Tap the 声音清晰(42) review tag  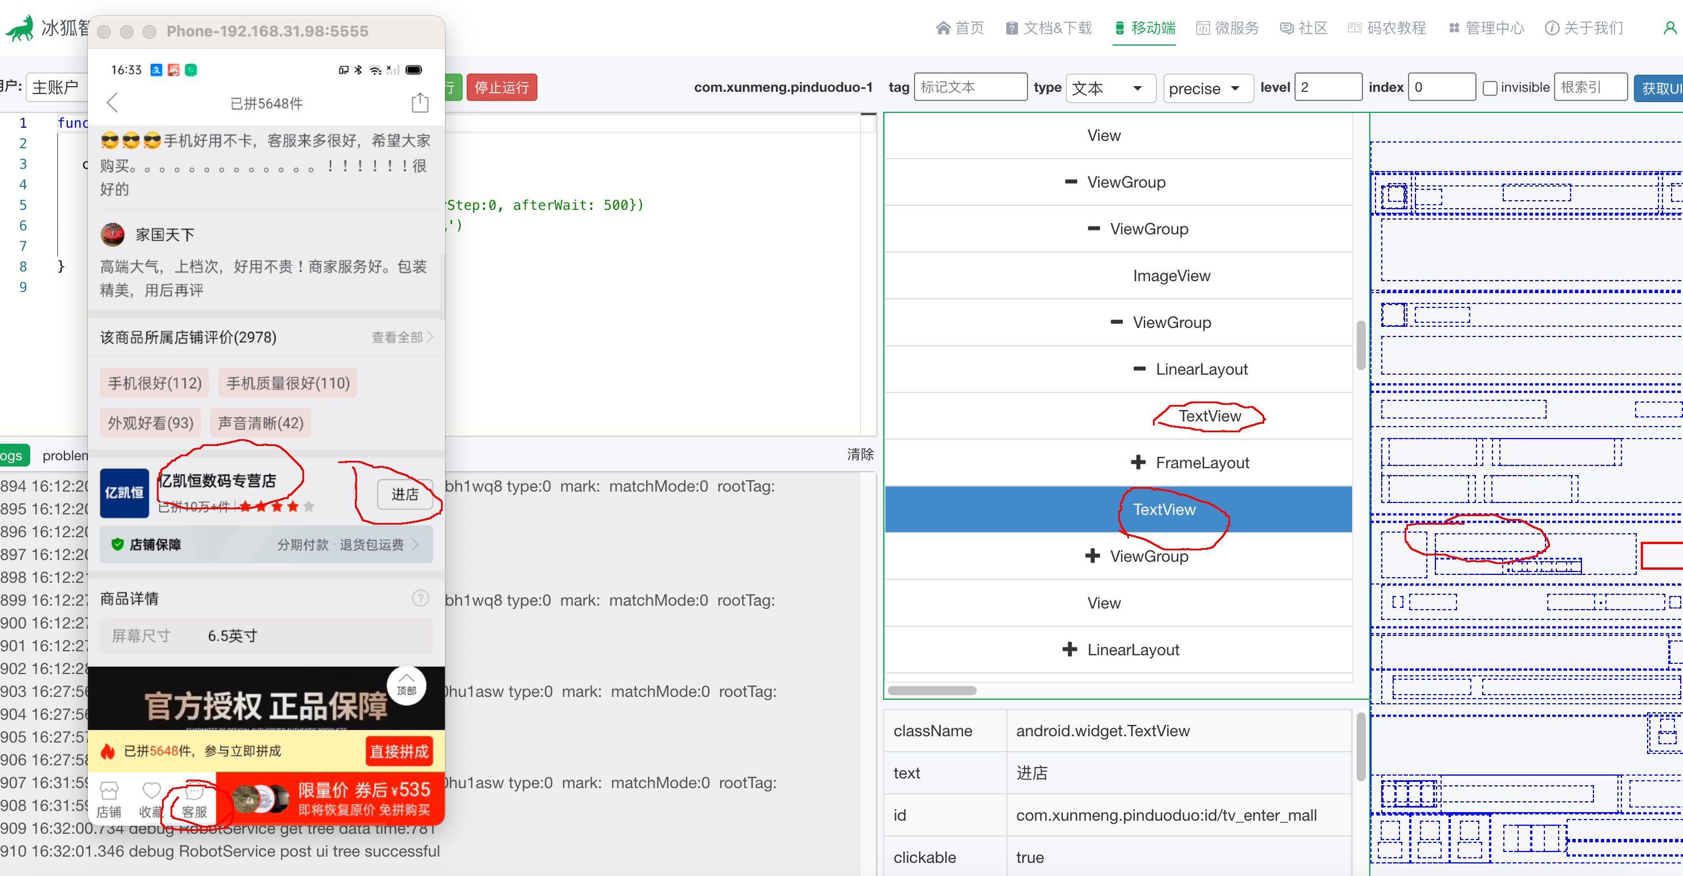point(260,423)
